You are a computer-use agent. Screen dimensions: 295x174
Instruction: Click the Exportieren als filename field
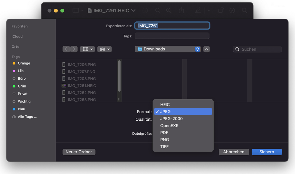pos(172,26)
